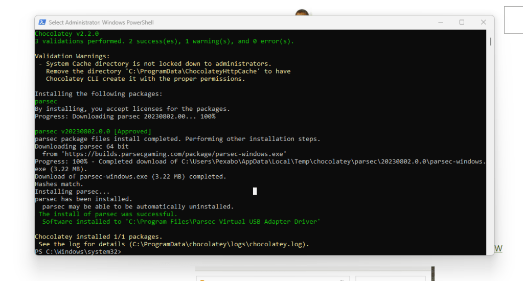Viewport: 523px width, 281px height.
Task: Click the parsecgaming.com download URL
Action: pyautogui.click(x=174, y=154)
